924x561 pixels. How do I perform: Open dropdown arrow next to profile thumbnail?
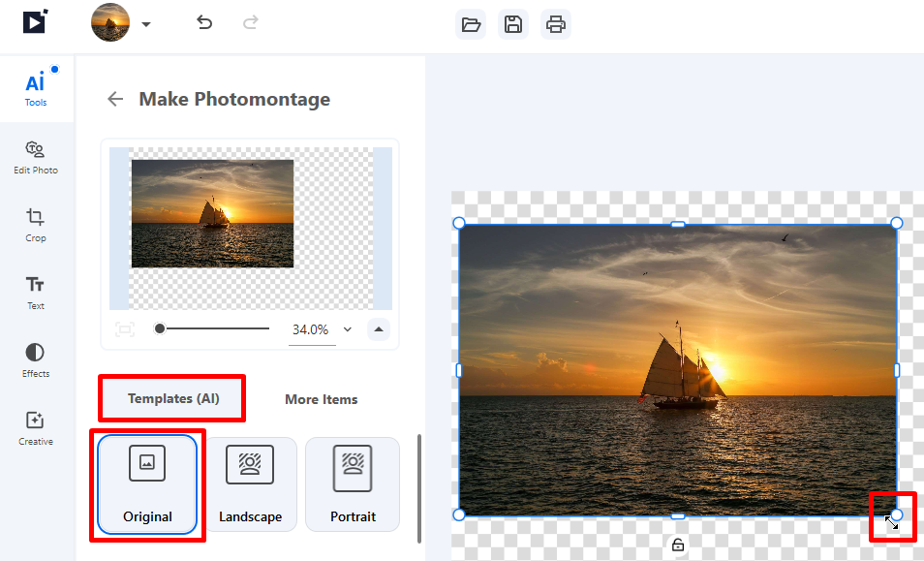coord(146,24)
